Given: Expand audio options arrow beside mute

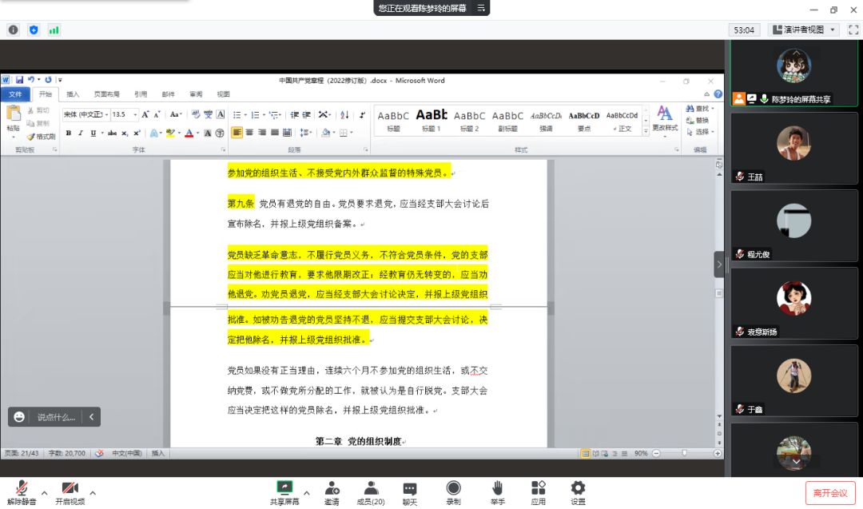Looking at the screenshot, I should 44,492.
